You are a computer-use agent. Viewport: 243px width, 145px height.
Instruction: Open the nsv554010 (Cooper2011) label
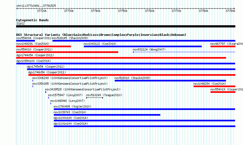tap(34, 49)
